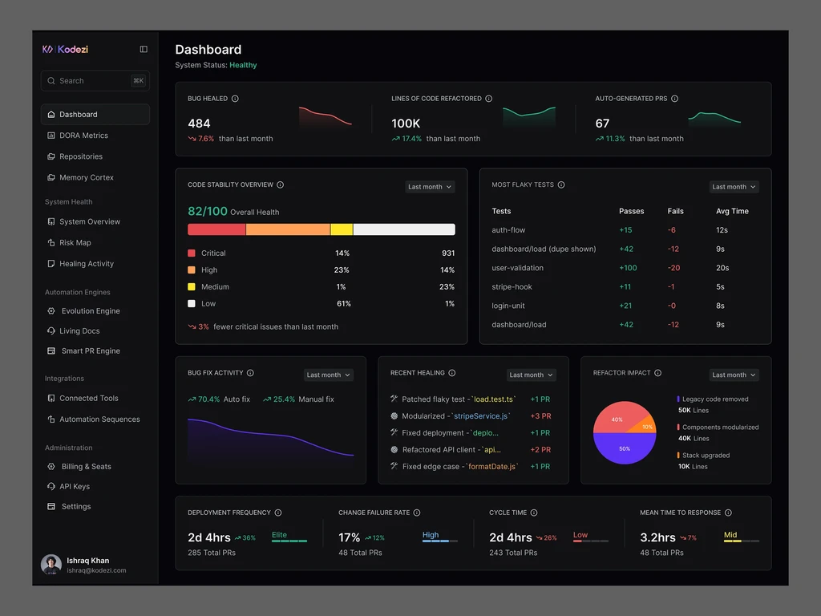Click the red Critical segment of health bar

[216, 229]
